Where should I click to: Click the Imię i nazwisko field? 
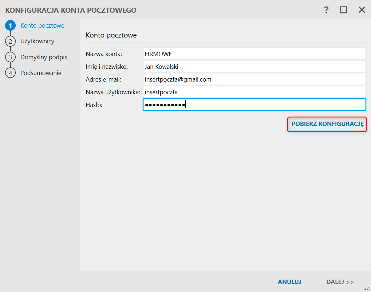(x=254, y=67)
